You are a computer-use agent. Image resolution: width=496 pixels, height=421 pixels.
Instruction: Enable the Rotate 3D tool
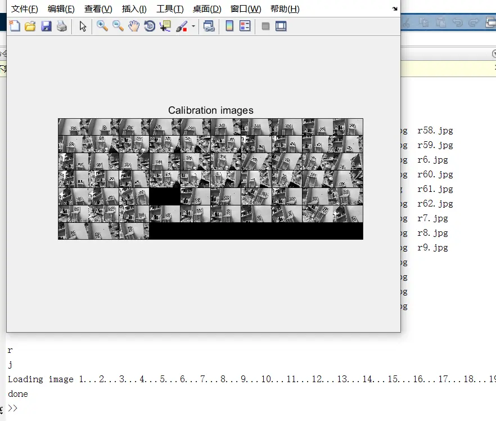[x=150, y=26]
